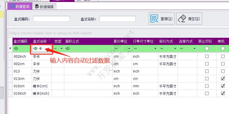Clear filters with 清空(E) button
Screen dimensions: 229x114
coord(189,18)
